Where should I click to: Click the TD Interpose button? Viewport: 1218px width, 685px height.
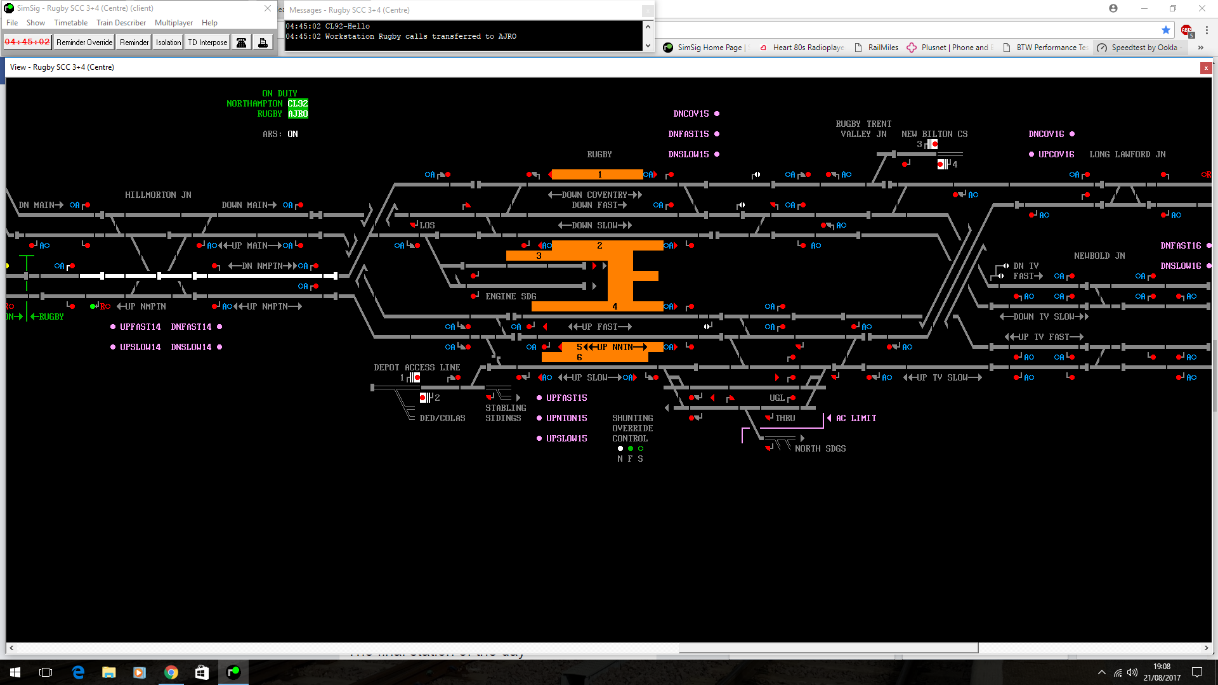click(207, 42)
